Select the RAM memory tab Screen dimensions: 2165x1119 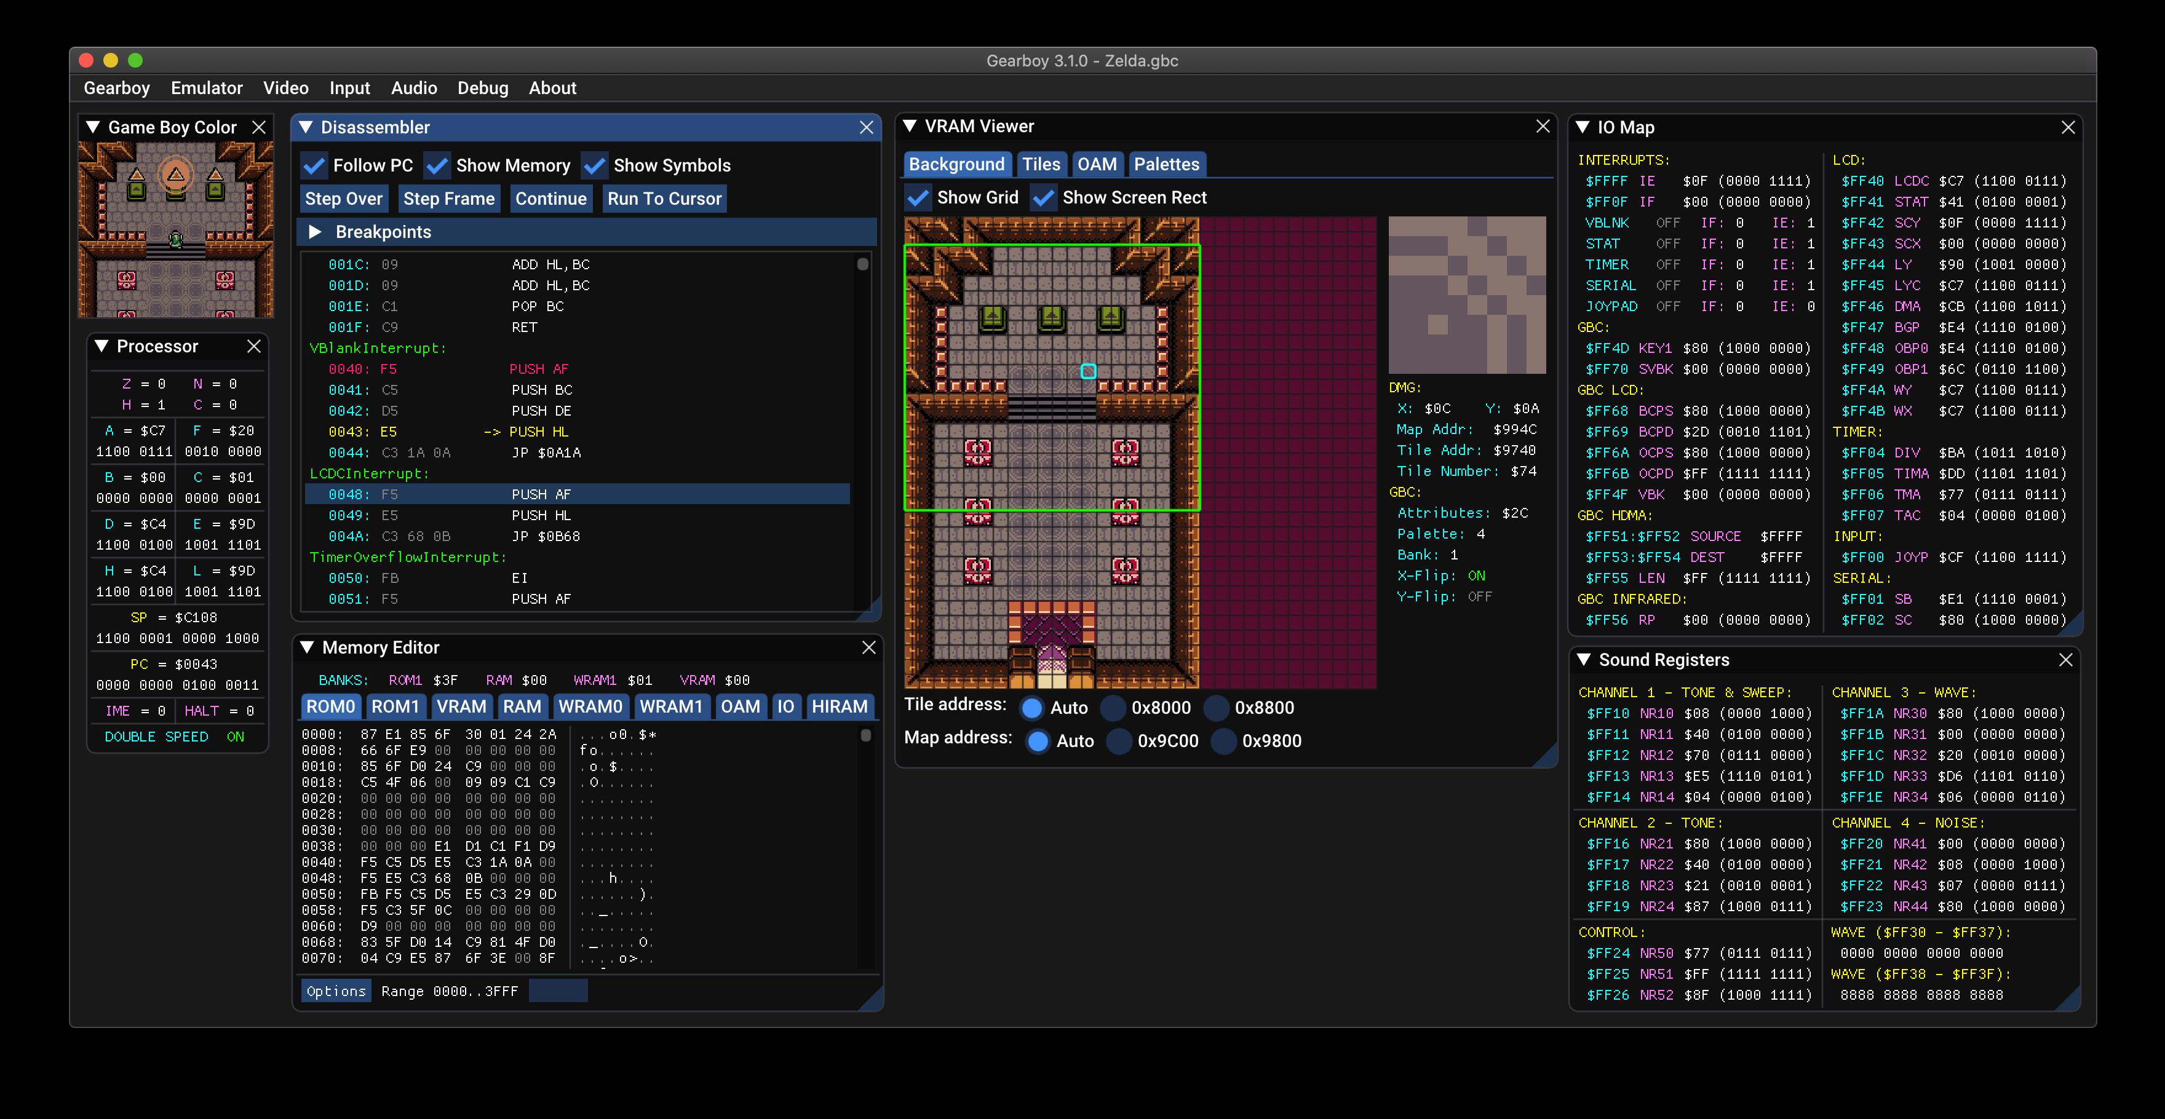point(522,706)
